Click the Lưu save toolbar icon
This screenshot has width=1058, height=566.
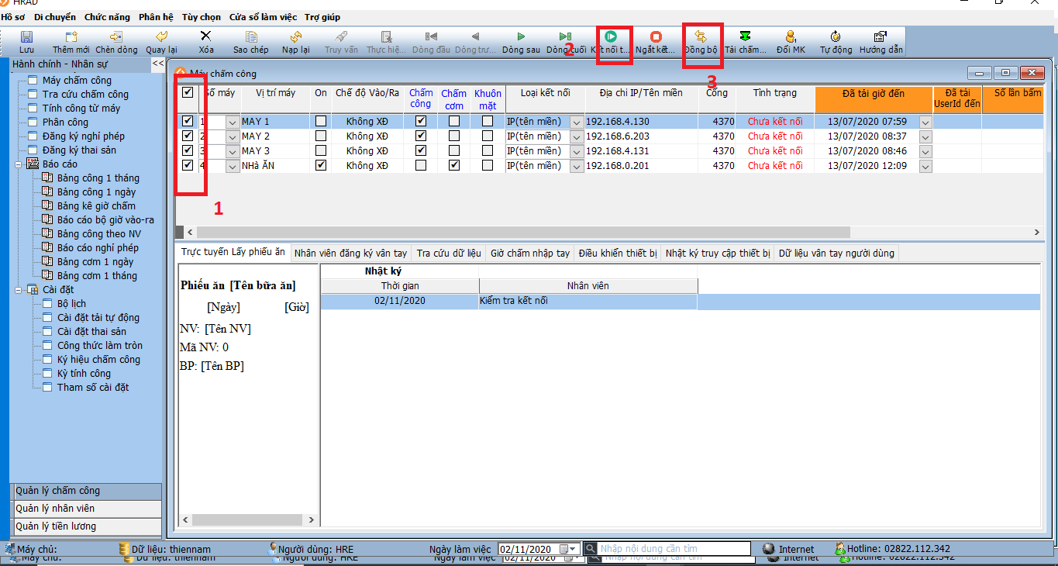[x=26, y=36]
